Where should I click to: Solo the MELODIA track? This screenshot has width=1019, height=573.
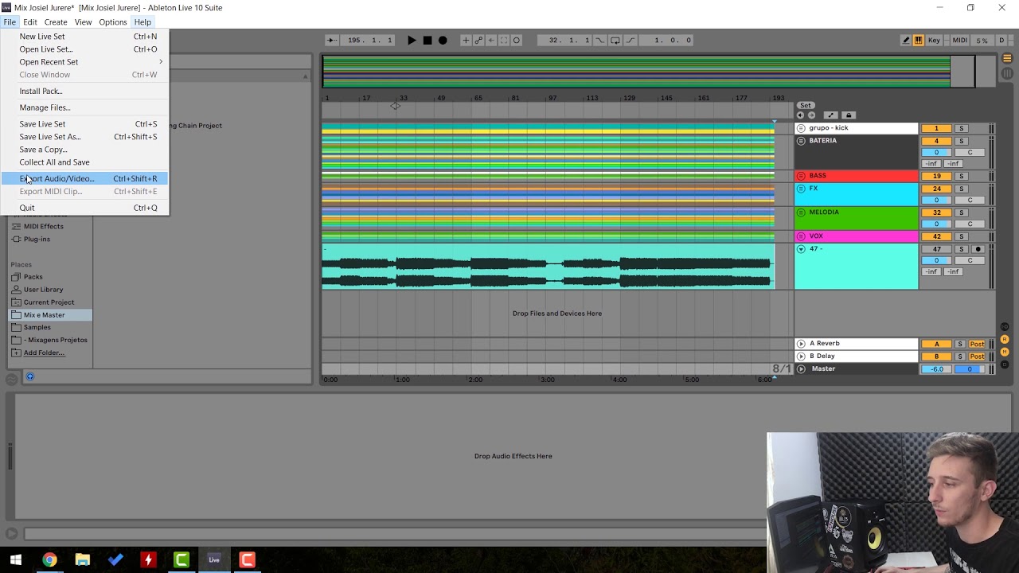point(961,213)
